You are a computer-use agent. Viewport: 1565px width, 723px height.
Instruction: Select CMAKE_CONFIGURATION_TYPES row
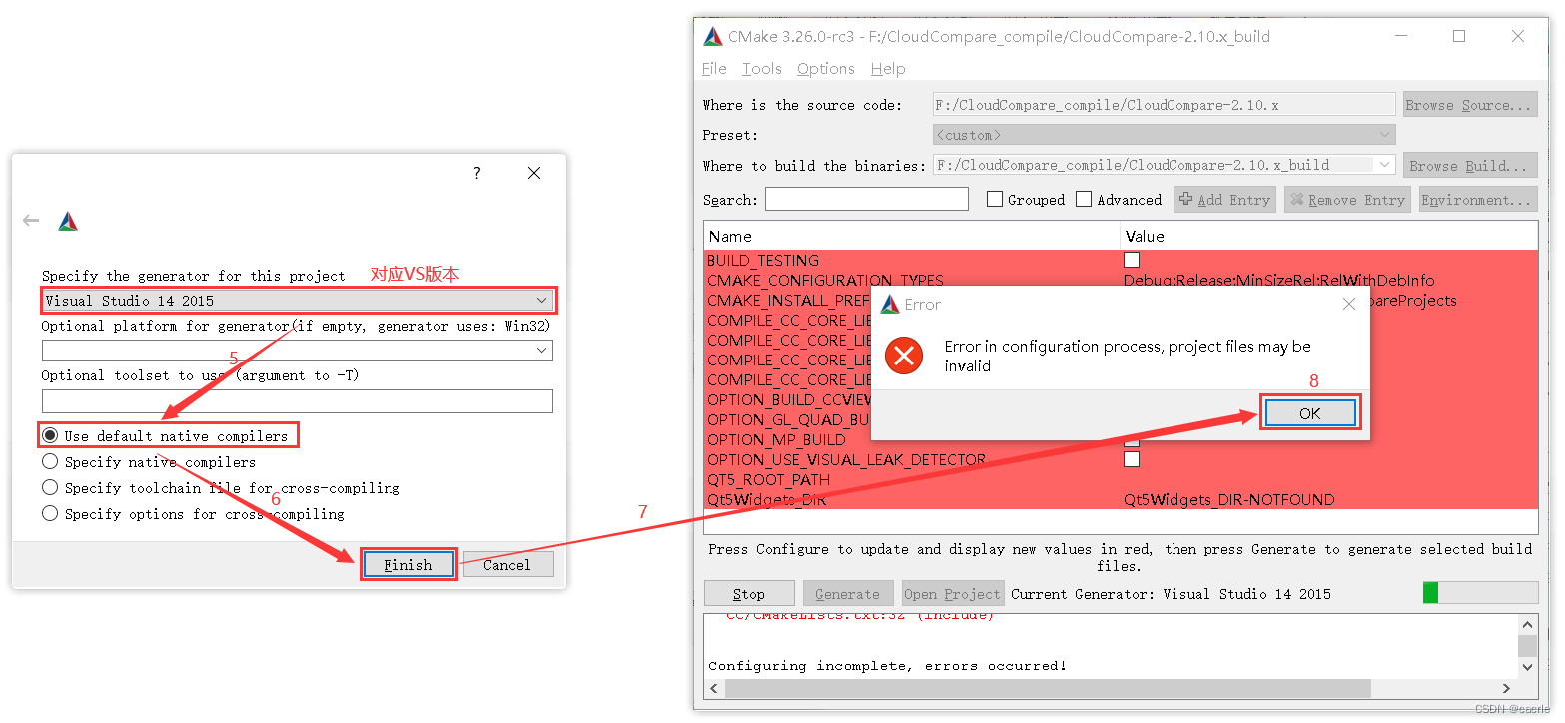click(x=1121, y=280)
